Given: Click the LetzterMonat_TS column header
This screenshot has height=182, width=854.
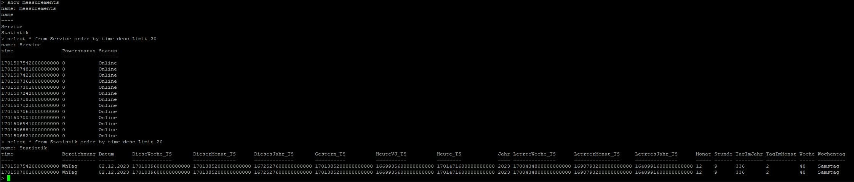Looking at the screenshot, I should pyautogui.click(x=597, y=154).
